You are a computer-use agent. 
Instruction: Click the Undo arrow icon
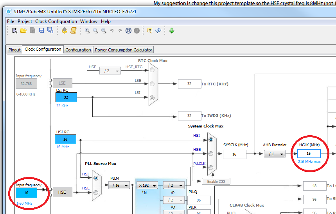pos(112,31)
